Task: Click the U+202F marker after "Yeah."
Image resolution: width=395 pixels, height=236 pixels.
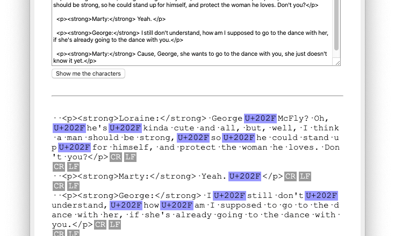Action: pos(245,176)
